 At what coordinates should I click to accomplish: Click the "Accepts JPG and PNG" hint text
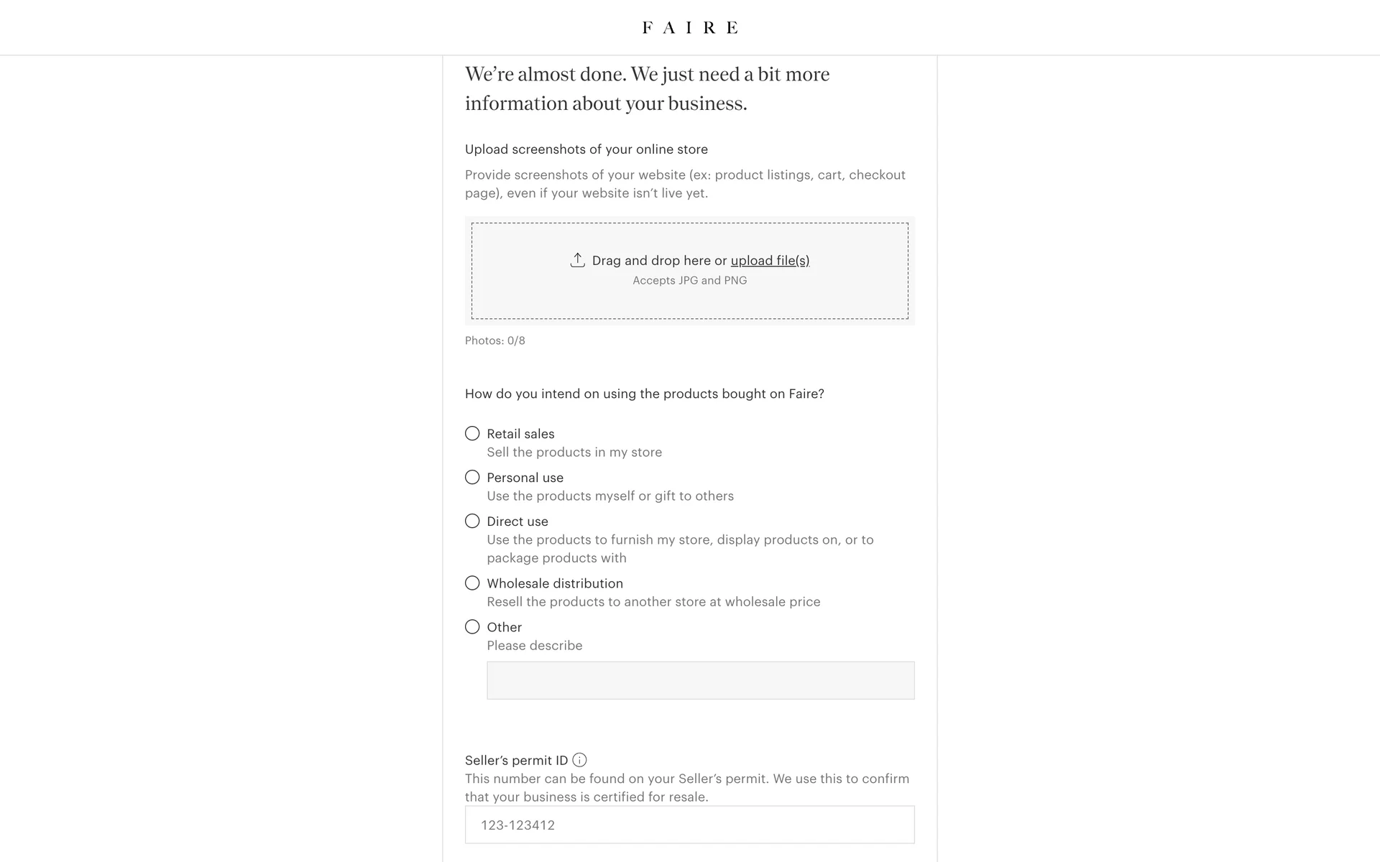click(x=689, y=280)
